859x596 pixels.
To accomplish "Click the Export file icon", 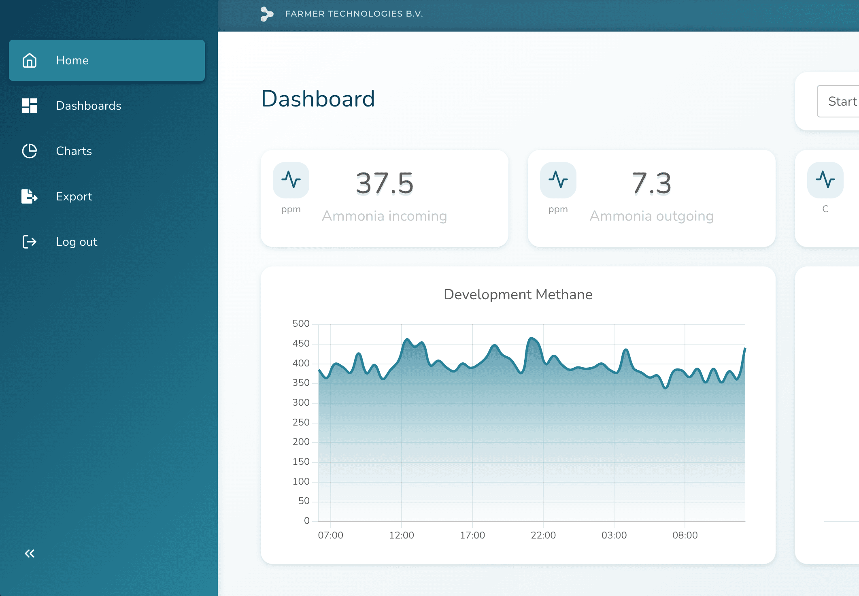I will coord(30,196).
